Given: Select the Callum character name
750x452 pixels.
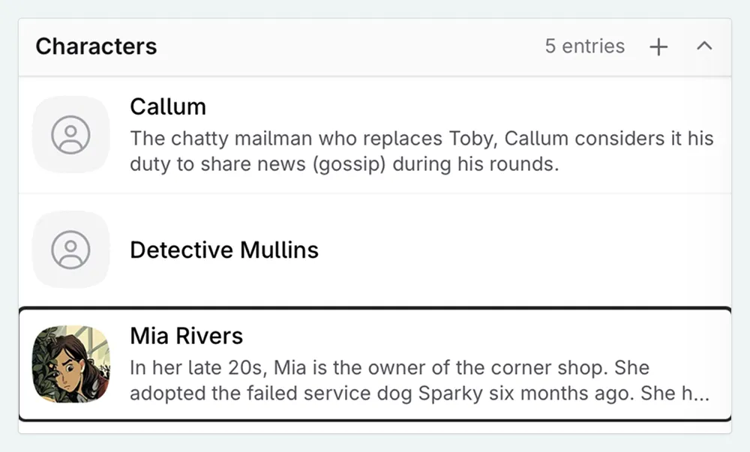Looking at the screenshot, I should [x=168, y=106].
